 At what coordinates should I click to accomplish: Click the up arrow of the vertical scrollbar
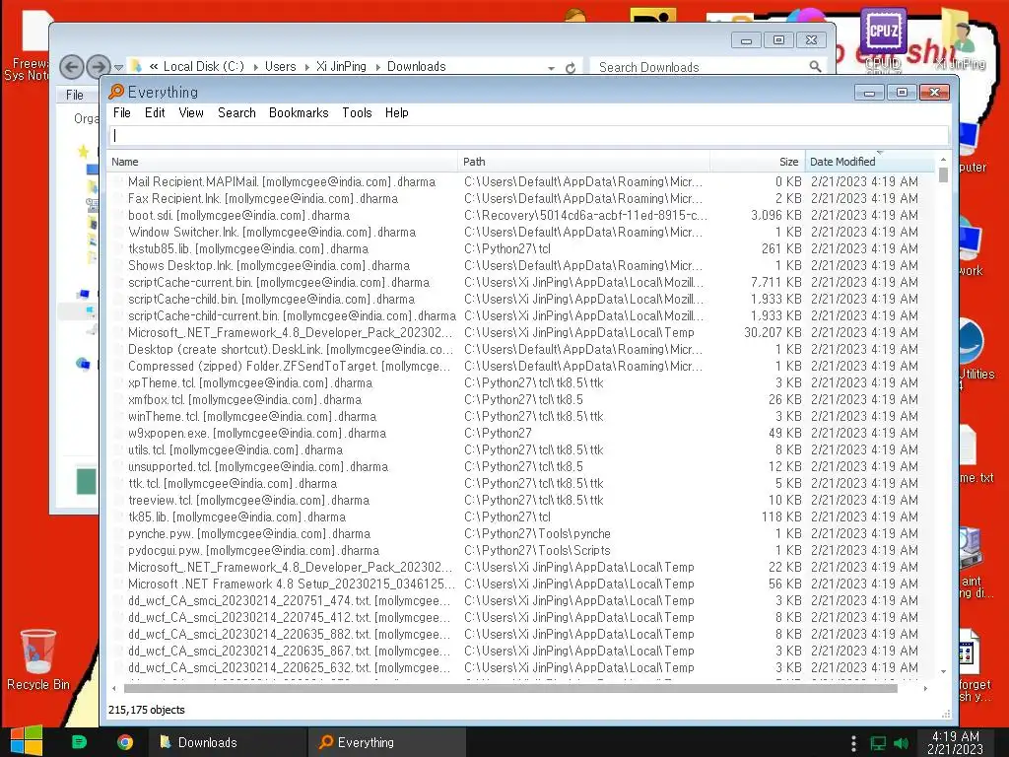tap(943, 159)
